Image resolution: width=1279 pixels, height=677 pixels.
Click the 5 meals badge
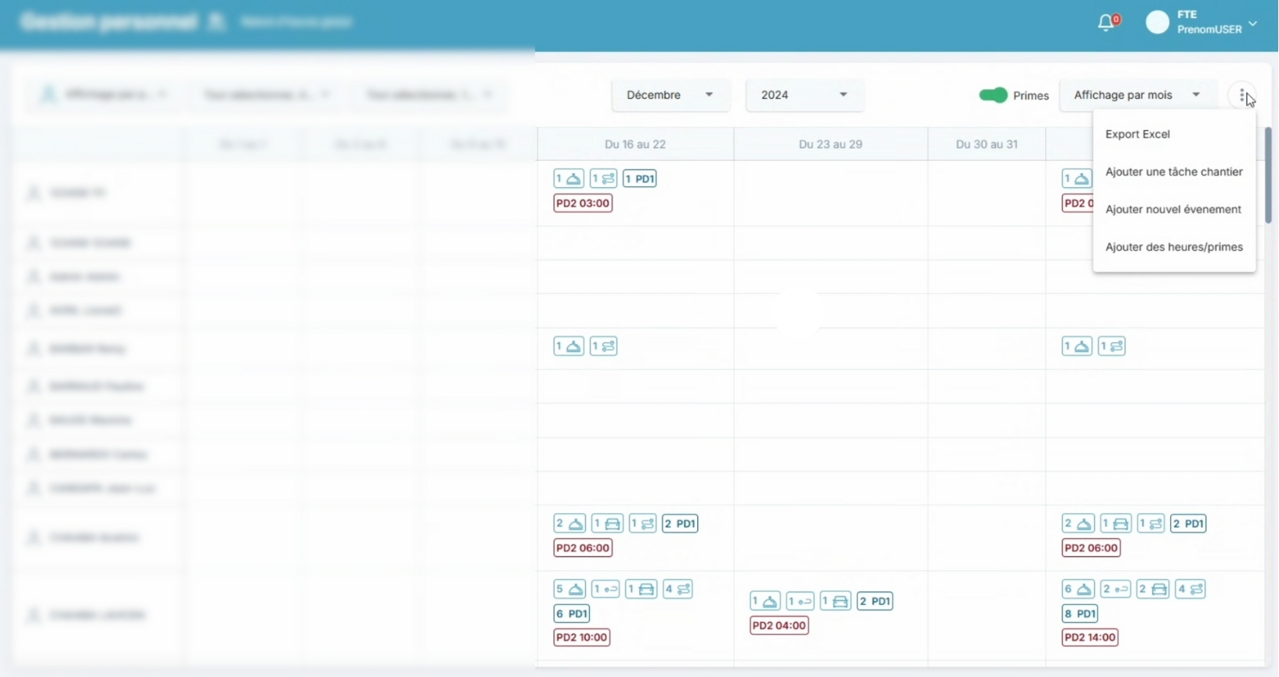tap(569, 589)
